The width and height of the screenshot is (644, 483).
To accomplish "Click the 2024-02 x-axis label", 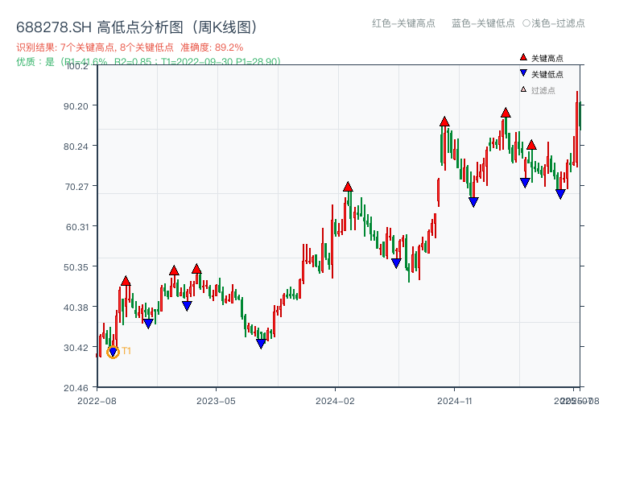I will pos(335,401).
